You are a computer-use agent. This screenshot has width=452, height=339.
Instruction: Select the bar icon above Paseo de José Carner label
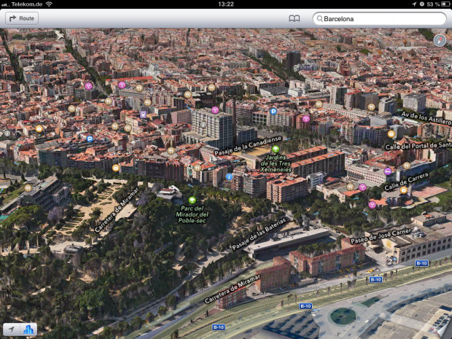(372, 205)
